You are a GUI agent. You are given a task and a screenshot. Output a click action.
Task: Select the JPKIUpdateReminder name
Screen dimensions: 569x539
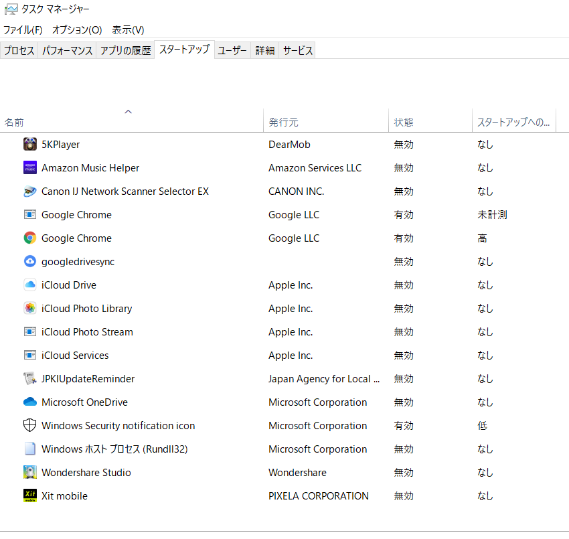tap(88, 378)
